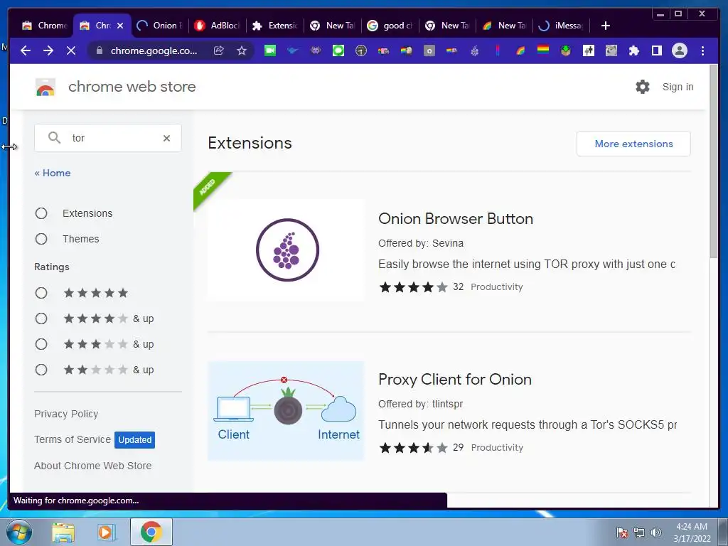Click the green message bubble extension icon
Image resolution: width=728 pixels, height=546 pixels.
[x=338, y=50]
